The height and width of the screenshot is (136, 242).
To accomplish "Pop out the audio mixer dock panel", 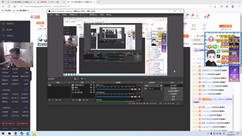I will coord(141,83).
